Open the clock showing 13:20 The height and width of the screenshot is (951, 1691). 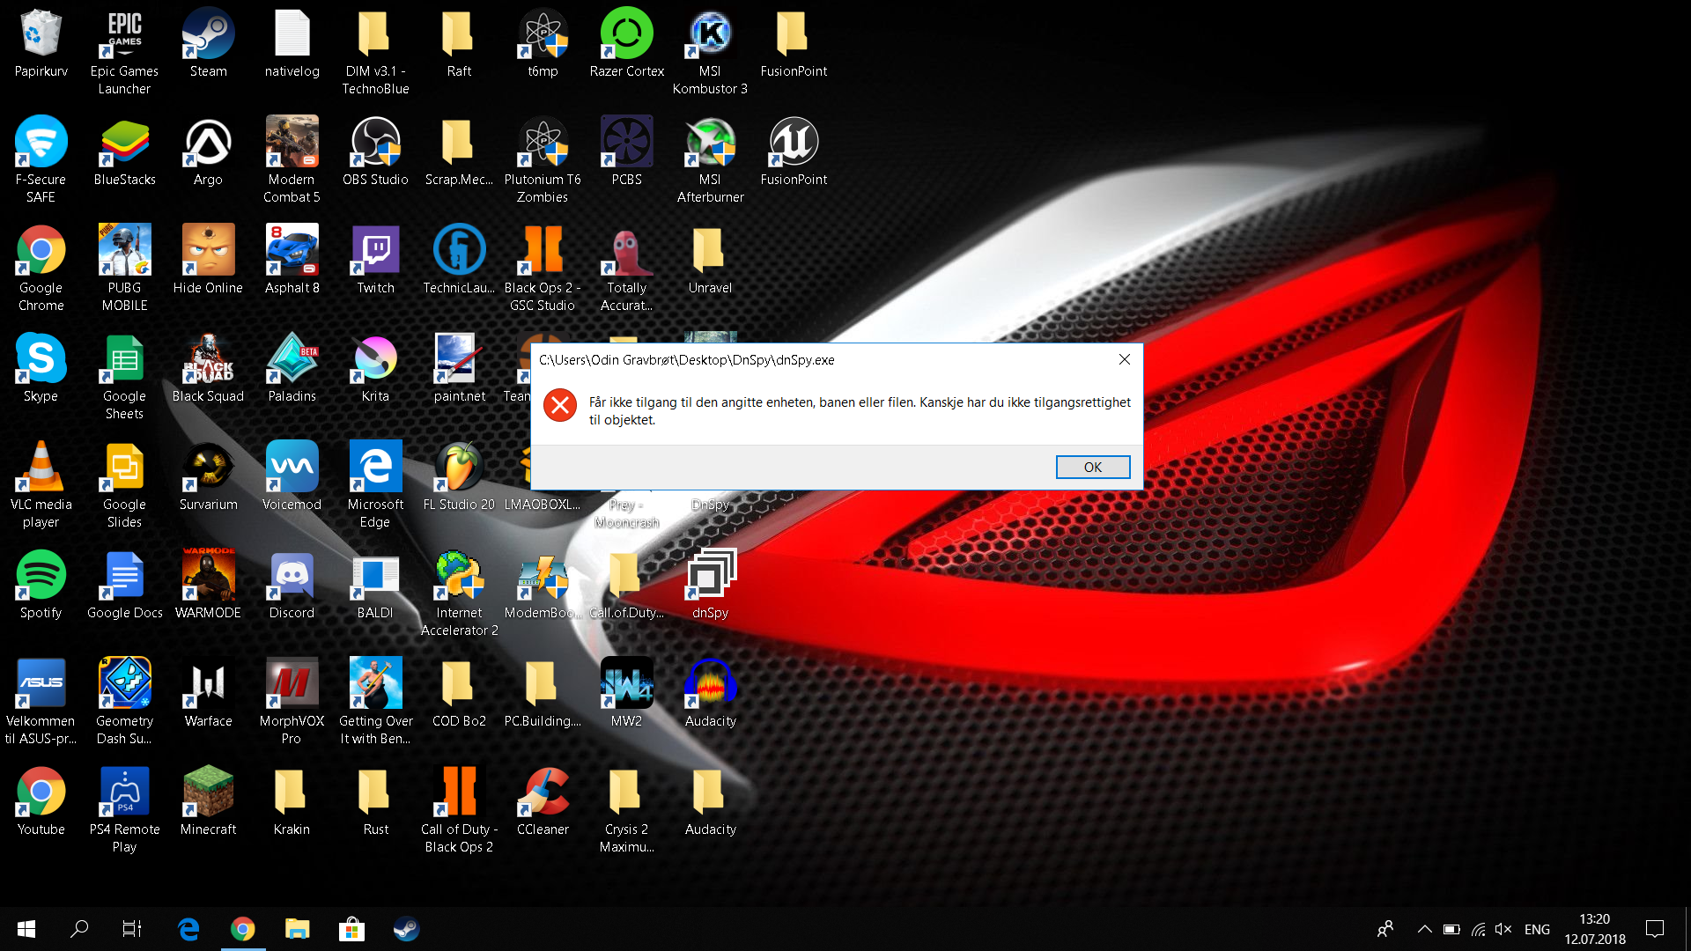1595,929
